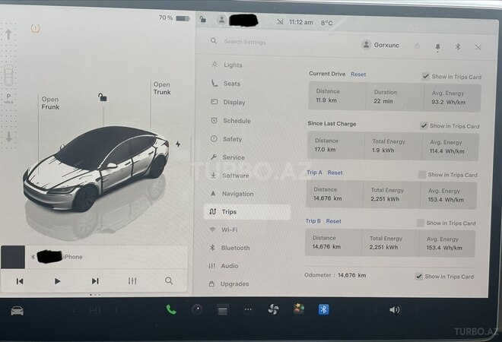Image resolution: width=502 pixels, height=342 pixels.
Task: Click the search magnifier in settings
Action: 214,41
